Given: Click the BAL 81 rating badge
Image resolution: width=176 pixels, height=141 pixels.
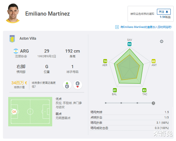Looking at the screenshot, I should click(x=115, y=90).
